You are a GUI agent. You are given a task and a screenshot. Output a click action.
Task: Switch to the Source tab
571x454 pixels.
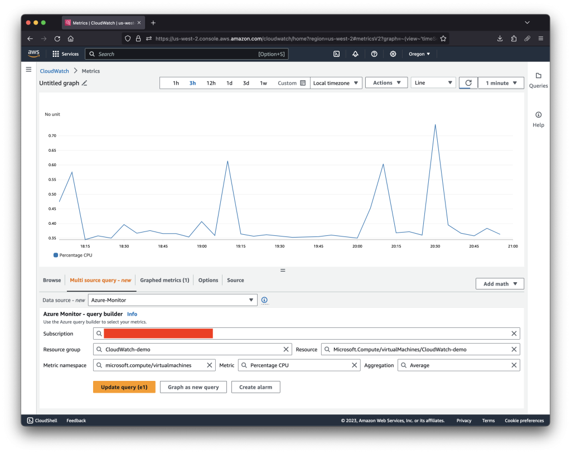235,280
